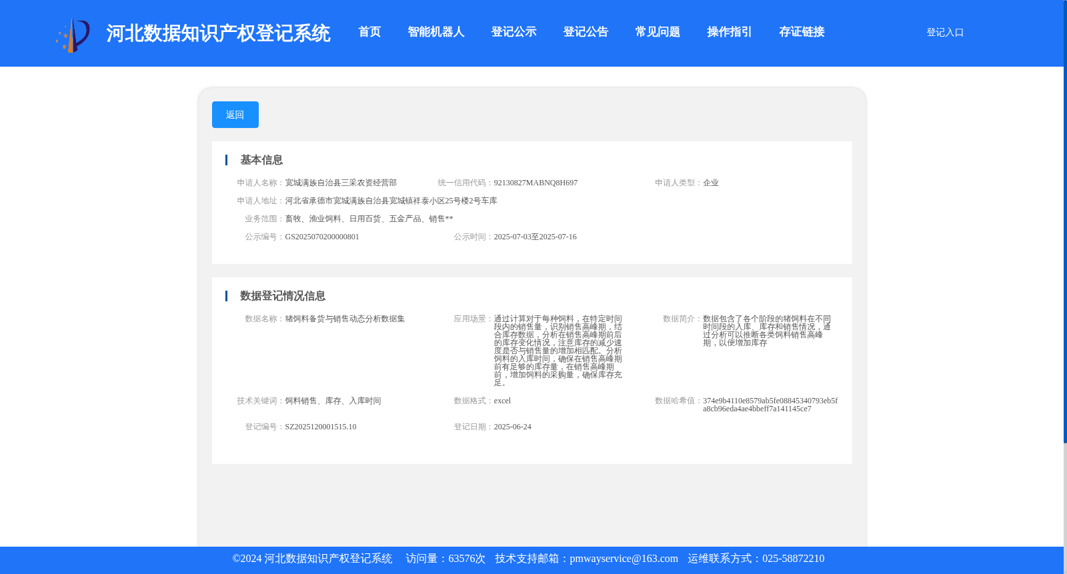Select the 数据简介 description paragraph
1067x574 pixels.
[x=767, y=331]
